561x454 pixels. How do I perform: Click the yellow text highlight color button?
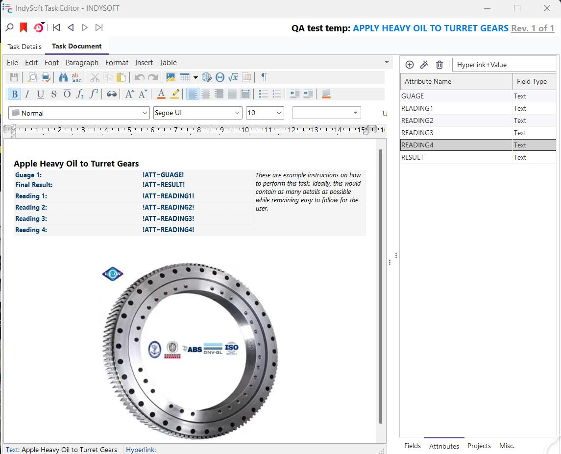175,94
